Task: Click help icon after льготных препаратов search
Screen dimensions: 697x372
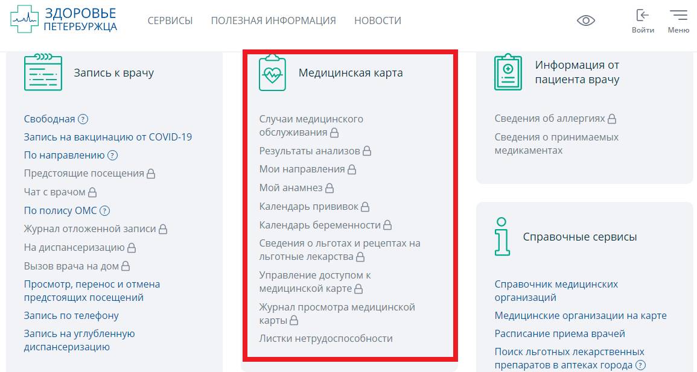Action: [x=640, y=365]
